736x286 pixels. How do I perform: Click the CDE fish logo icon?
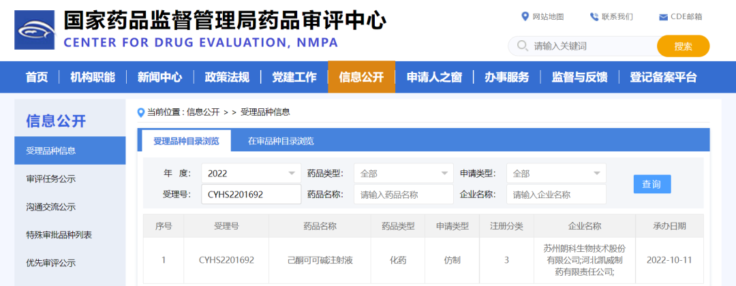(x=34, y=30)
